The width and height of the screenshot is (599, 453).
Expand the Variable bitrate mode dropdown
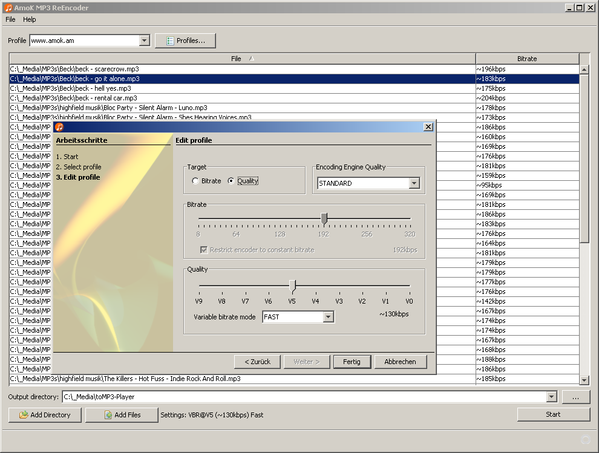[328, 317]
